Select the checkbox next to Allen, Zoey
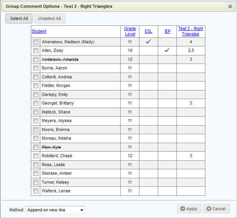The image size is (237, 218). (36, 51)
